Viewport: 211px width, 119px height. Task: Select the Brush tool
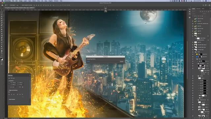(x=2, y=27)
